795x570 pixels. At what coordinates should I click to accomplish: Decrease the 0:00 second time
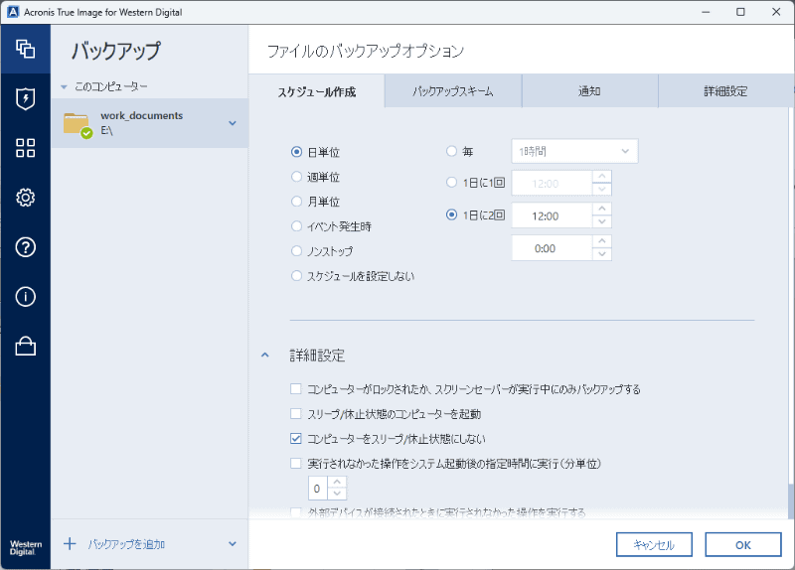pyautogui.click(x=602, y=254)
